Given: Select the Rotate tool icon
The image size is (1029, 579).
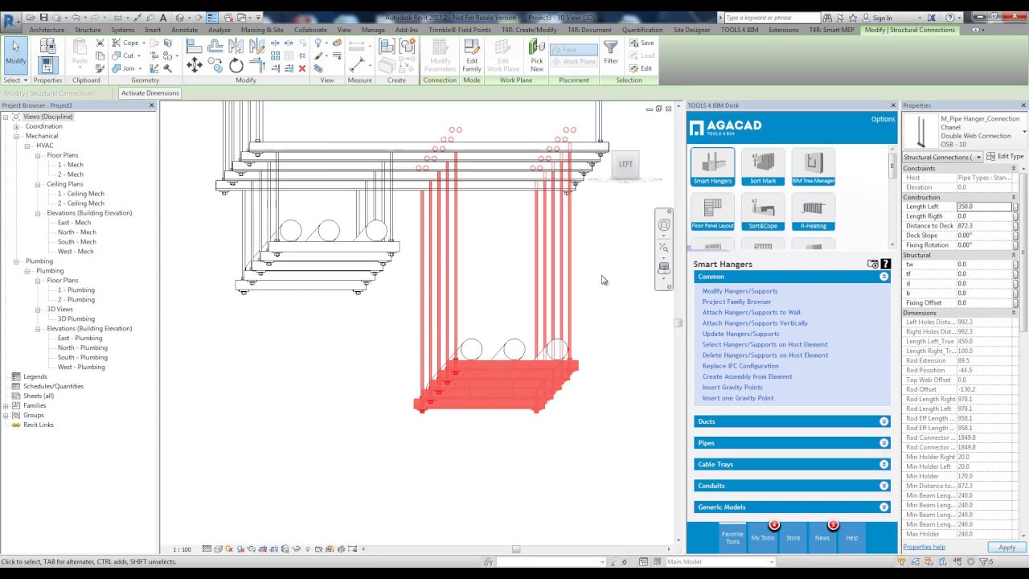Looking at the screenshot, I should (x=236, y=66).
